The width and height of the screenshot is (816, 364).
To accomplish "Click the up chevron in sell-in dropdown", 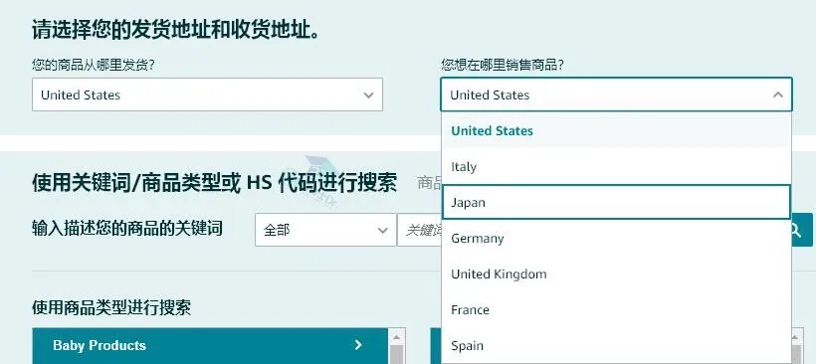I will [x=778, y=94].
